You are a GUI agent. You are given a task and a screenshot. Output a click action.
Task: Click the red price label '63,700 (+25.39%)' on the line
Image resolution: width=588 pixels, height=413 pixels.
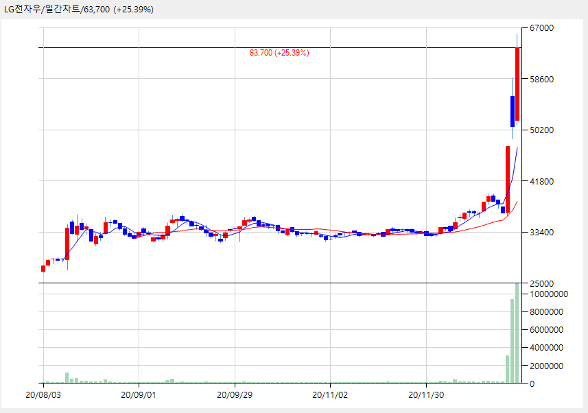pos(279,53)
